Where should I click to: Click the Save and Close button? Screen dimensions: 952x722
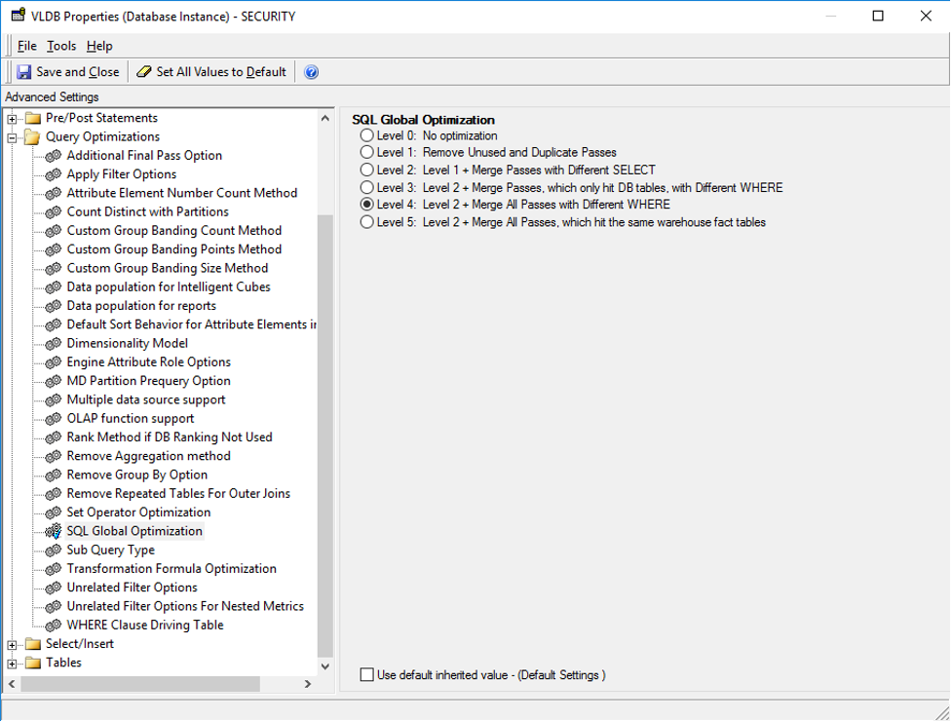coord(67,71)
